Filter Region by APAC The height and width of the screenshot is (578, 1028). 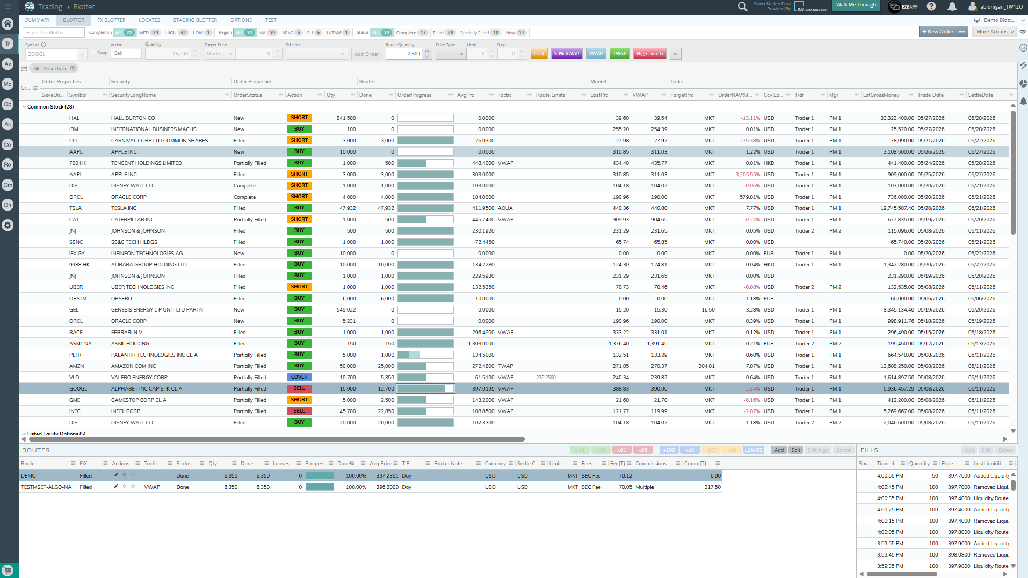pyautogui.click(x=292, y=33)
